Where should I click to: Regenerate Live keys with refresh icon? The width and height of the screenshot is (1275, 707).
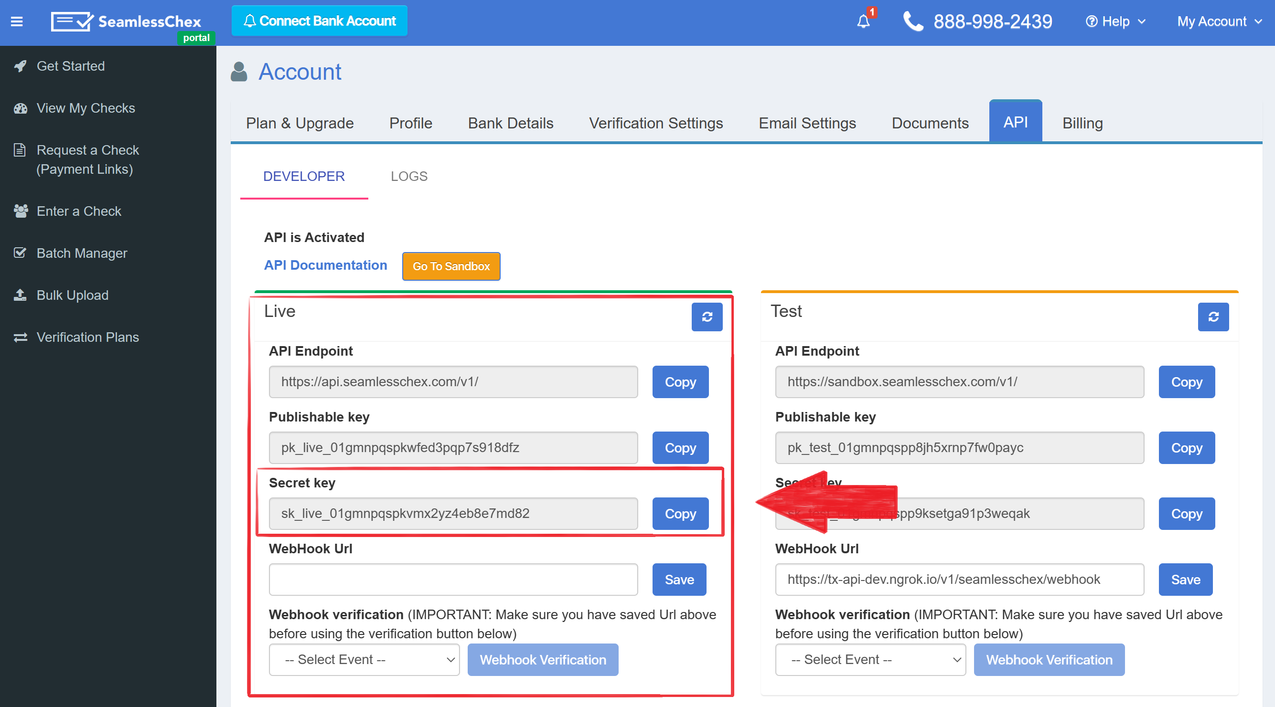(707, 317)
